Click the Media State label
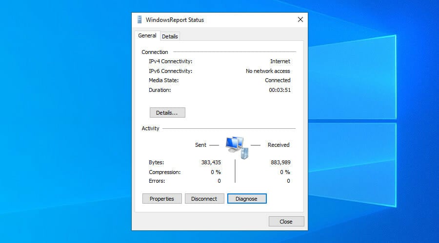The height and width of the screenshot is (243, 439). tap(163, 80)
